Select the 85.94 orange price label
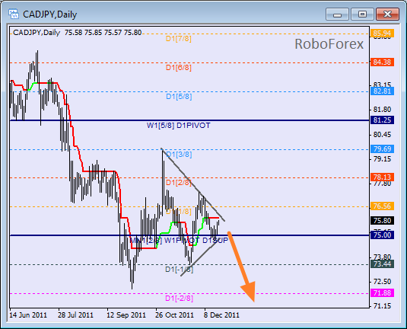Screen dimensions: 407x329 point(383,34)
